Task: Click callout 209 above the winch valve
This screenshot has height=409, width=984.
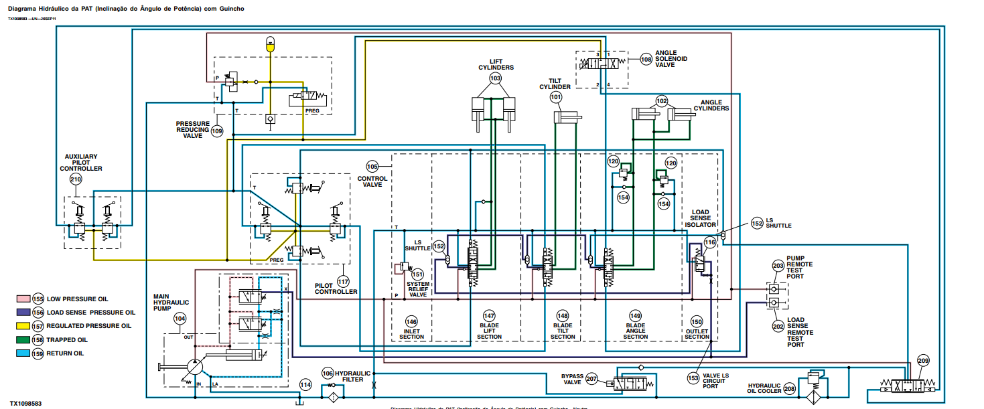Action: coord(924,361)
